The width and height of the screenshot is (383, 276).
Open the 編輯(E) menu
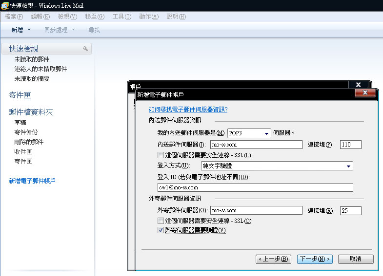(x=40, y=17)
